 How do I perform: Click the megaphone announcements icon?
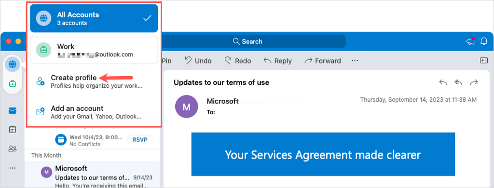pyautogui.click(x=471, y=41)
